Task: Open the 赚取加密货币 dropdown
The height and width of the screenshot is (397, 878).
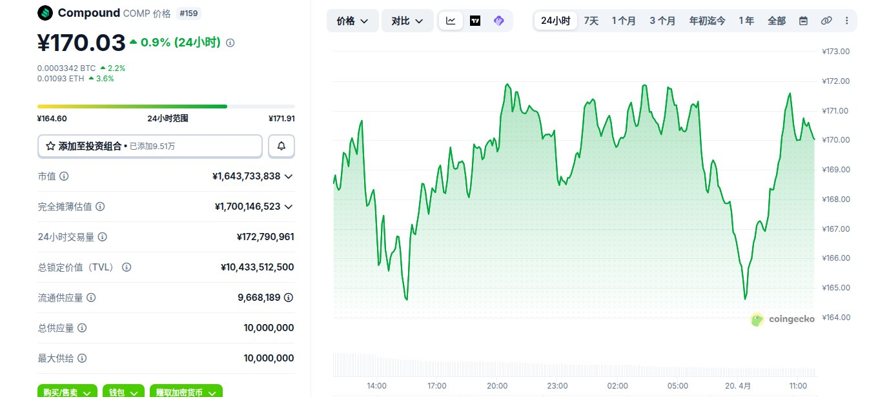Action: point(186,392)
